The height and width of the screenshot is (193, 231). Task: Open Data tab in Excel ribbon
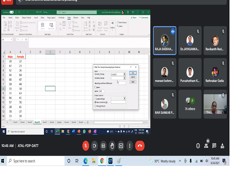69,18
